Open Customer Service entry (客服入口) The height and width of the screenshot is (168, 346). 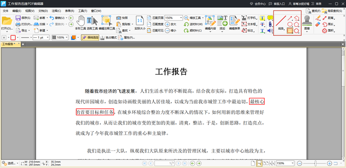coord(277,4)
